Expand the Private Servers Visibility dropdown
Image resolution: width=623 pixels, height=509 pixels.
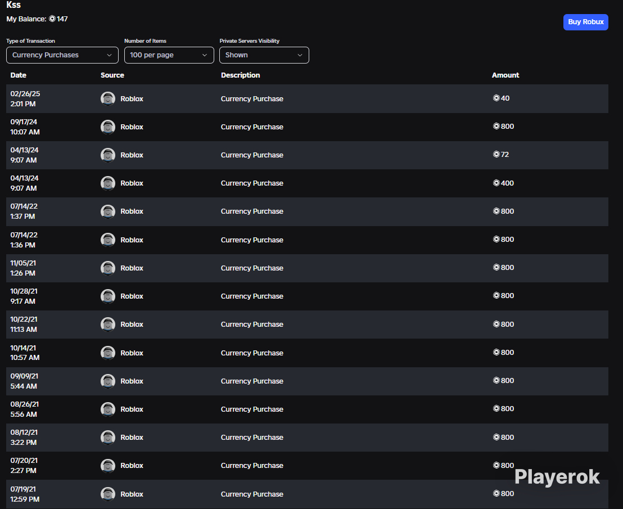tap(264, 55)
